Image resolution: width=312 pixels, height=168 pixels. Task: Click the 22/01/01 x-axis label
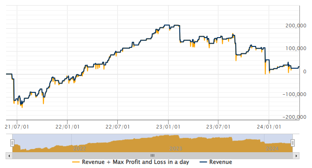click(x=67, y=127)
